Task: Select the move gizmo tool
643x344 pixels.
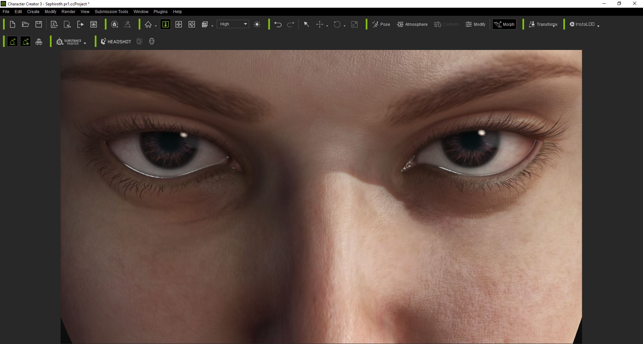Action: tap(319, 24)
